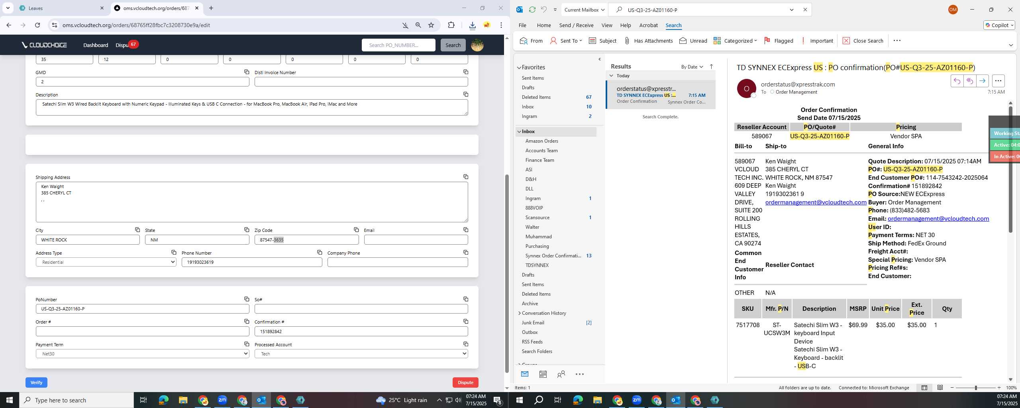Copy the PoNumber field icon

point(247,299)
